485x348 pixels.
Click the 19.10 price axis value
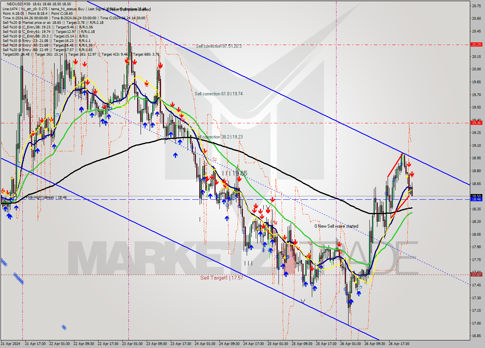coord(476,145)
